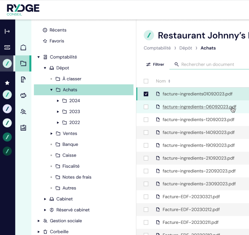Viewport: 249px width, 235px height.
Task: Open Favoris in the navigation panel
Action: coord(57,41)
